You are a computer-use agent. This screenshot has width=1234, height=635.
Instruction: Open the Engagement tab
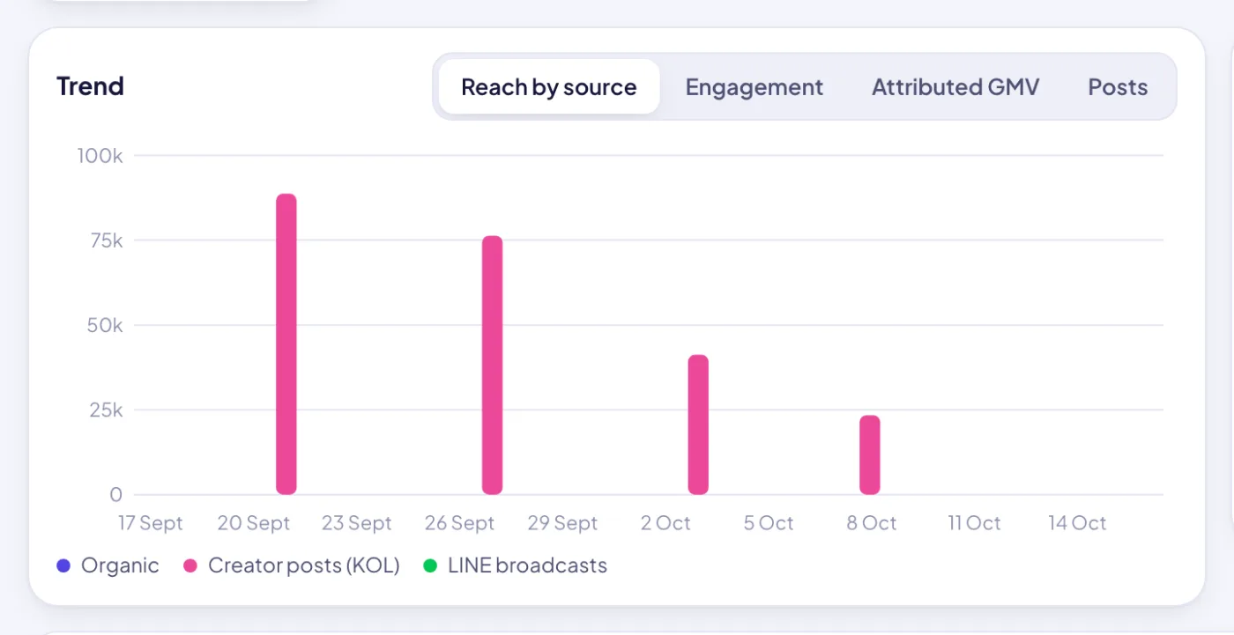[755, 86]
